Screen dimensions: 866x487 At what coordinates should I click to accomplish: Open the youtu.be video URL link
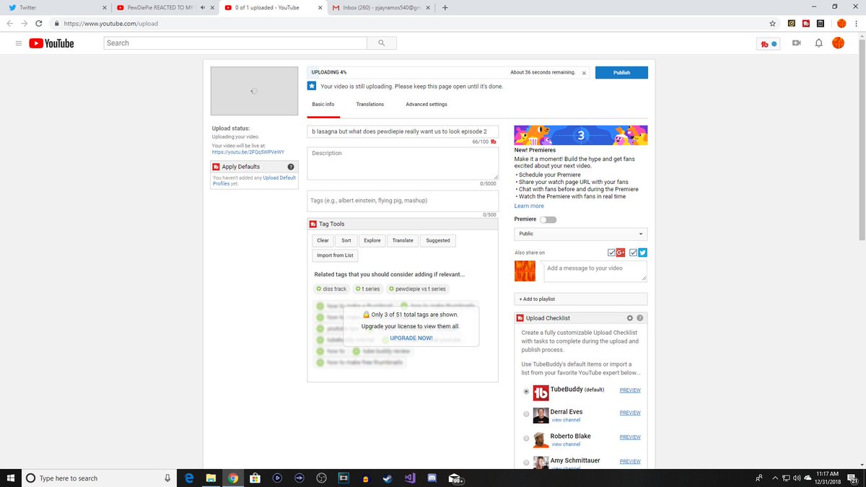coord(248,152)
